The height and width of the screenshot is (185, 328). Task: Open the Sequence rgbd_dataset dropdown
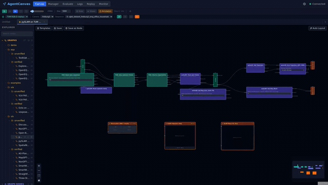89,16
